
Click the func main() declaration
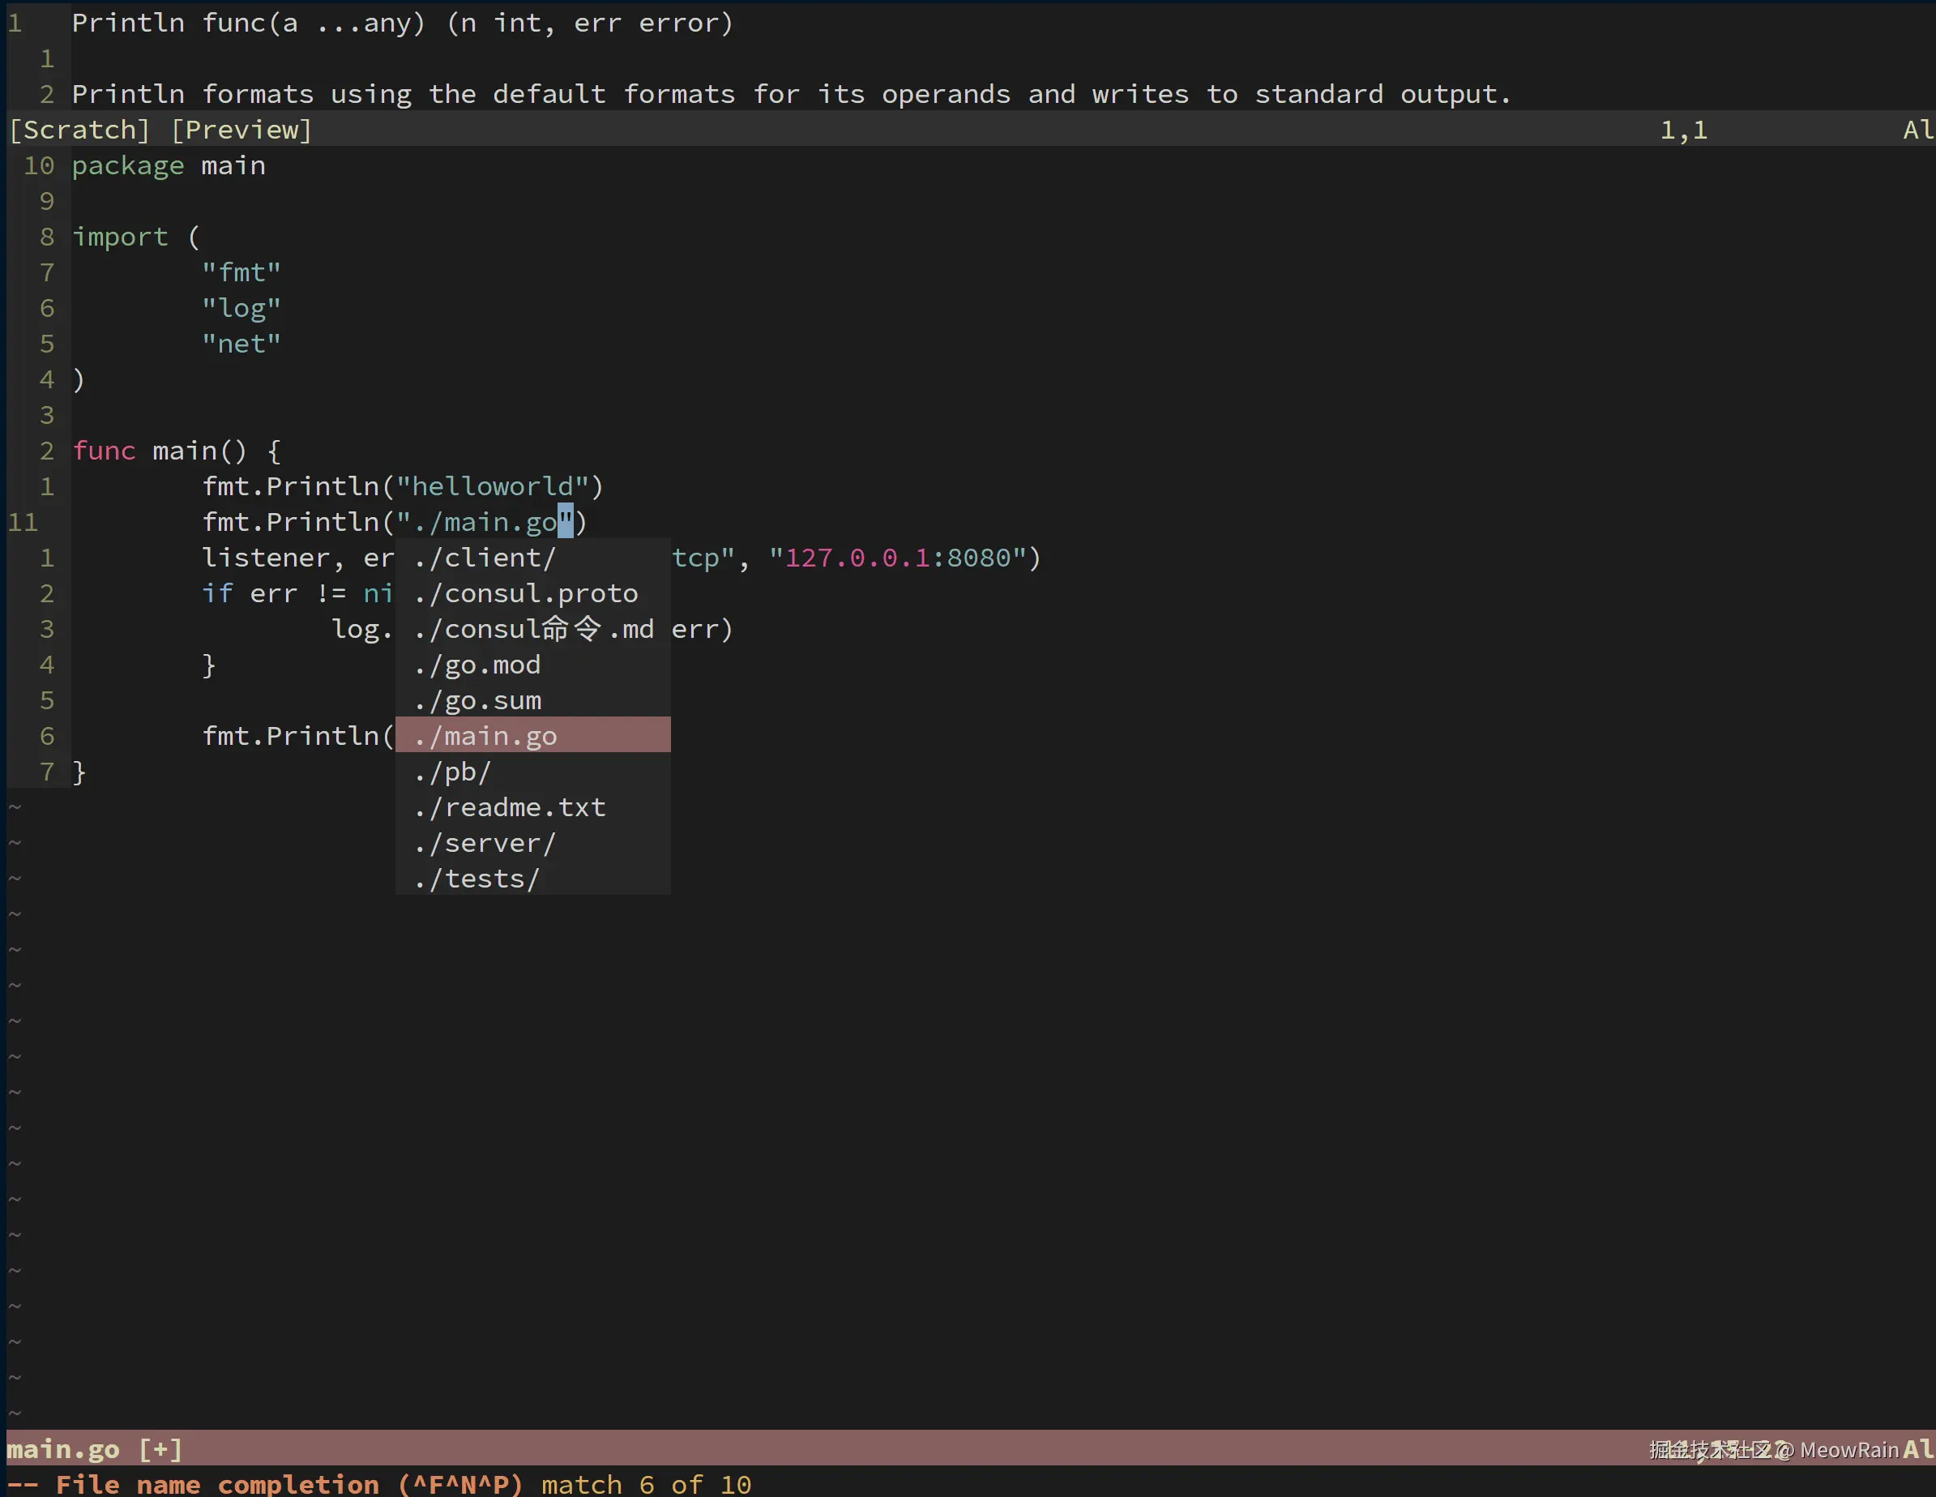click(x=177, y=451)
